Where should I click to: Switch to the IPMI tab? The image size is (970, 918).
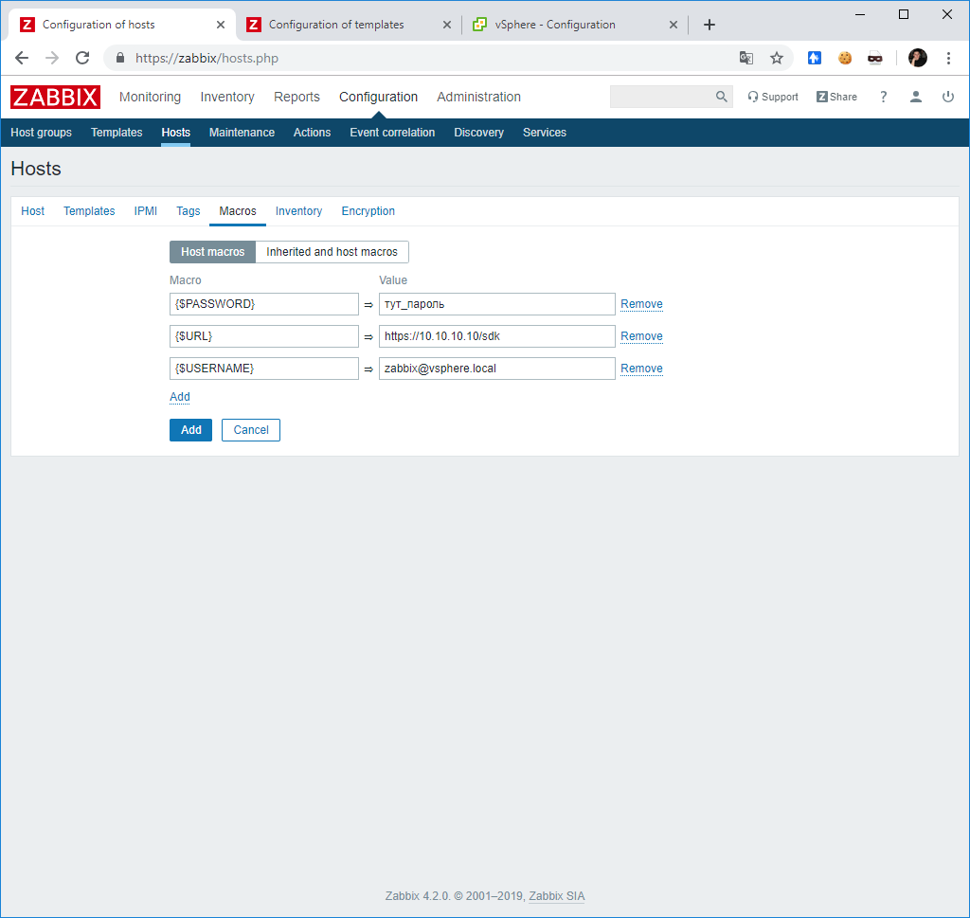click(x=145, y=211)
